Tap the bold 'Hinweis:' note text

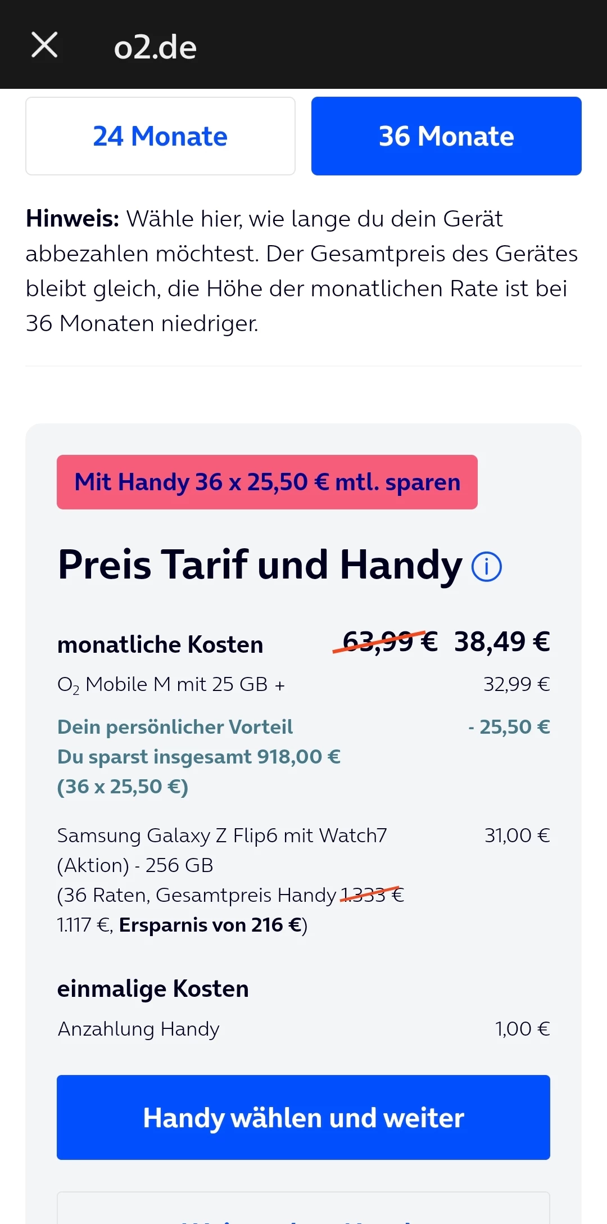[73, 219]
